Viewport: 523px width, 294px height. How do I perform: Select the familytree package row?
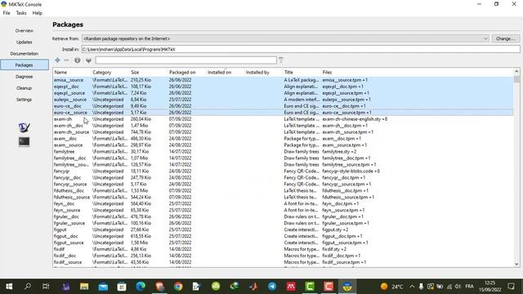(284, 152)
